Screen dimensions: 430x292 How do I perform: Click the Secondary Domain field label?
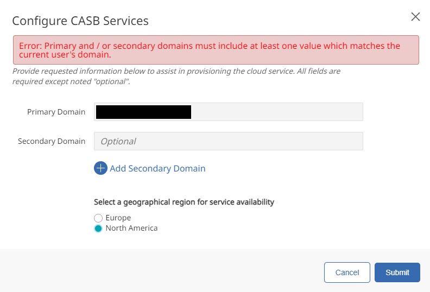(x=52, y=141)
